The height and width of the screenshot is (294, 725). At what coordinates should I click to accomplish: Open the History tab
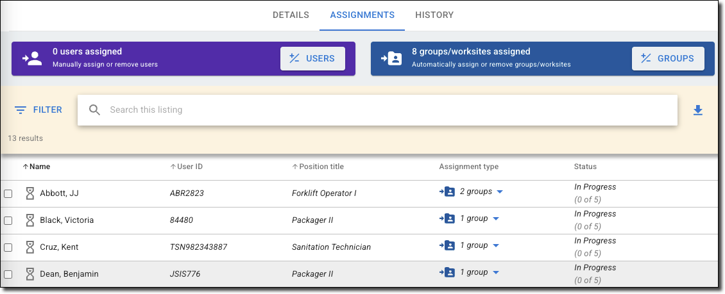434,15
